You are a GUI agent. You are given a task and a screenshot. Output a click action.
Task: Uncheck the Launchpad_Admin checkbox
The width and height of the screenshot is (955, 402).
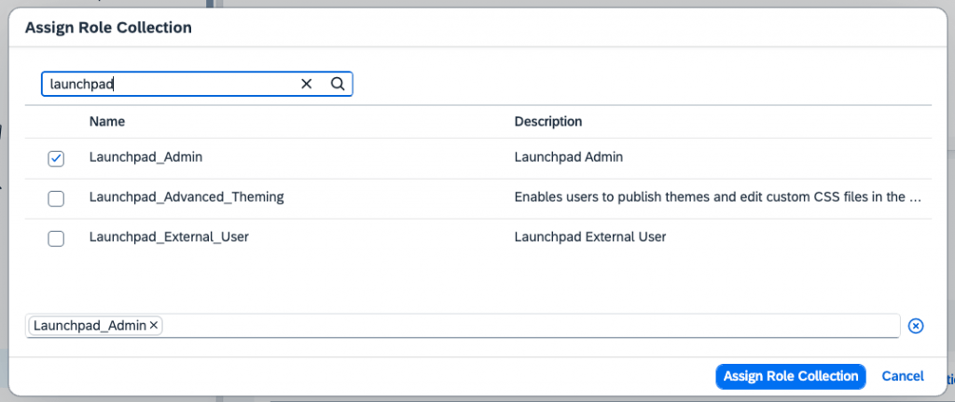[56, 158]
